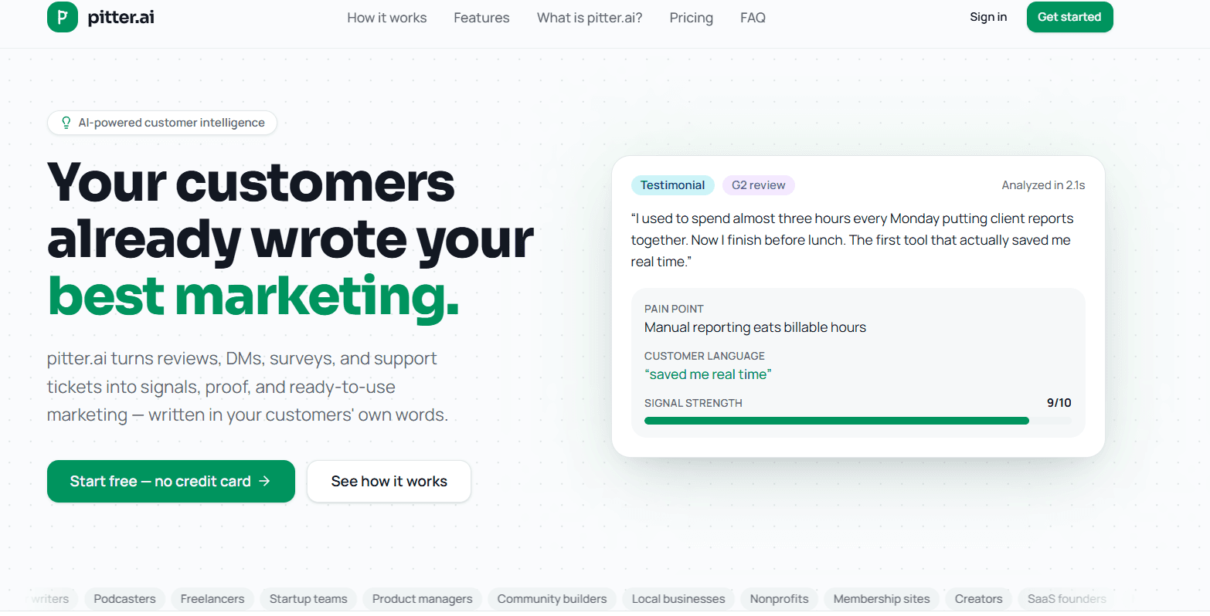Open the What is pitter.ai? section
1210x616 pixels.
tap(590, 18)
